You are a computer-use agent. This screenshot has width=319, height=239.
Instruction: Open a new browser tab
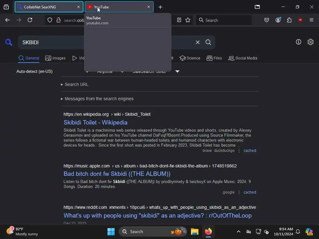point(160,7)
